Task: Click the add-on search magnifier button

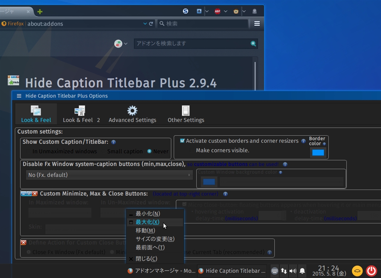Action: [253, 44]
